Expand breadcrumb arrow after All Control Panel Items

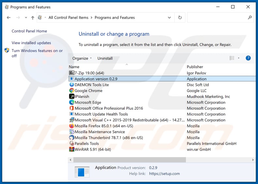point(91,18)
